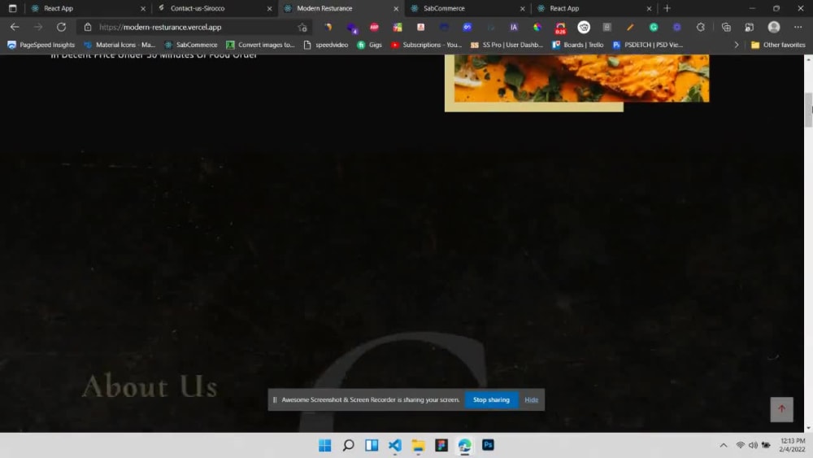Open SS Pro User Dashboard bookmark

(506, 45)
